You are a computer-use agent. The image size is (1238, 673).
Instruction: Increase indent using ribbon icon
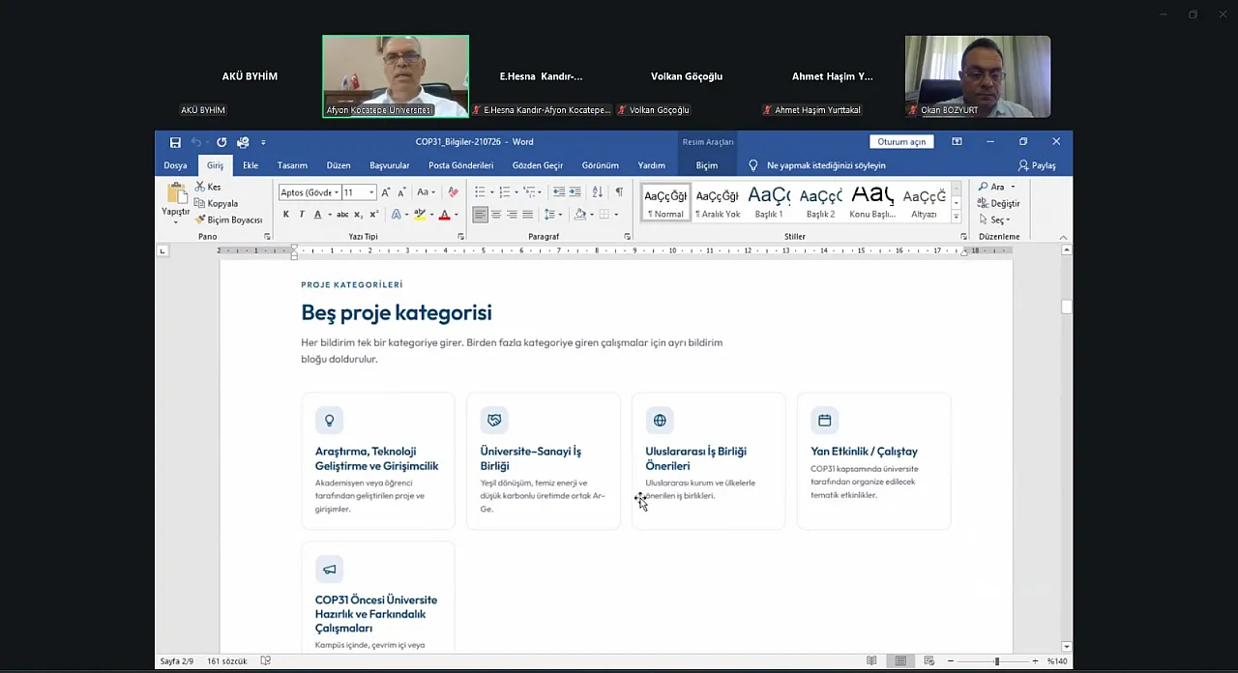tap(575, 192)
